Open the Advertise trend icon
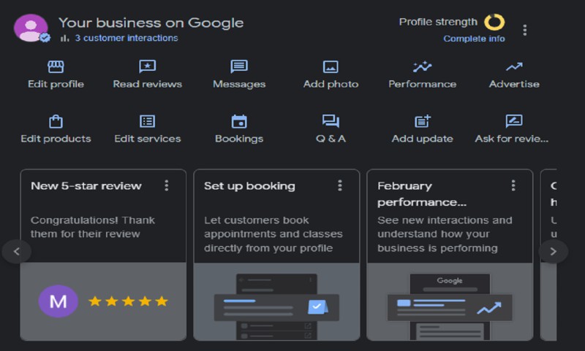Screen dimensions: 585x351 [x=514, y=66]
